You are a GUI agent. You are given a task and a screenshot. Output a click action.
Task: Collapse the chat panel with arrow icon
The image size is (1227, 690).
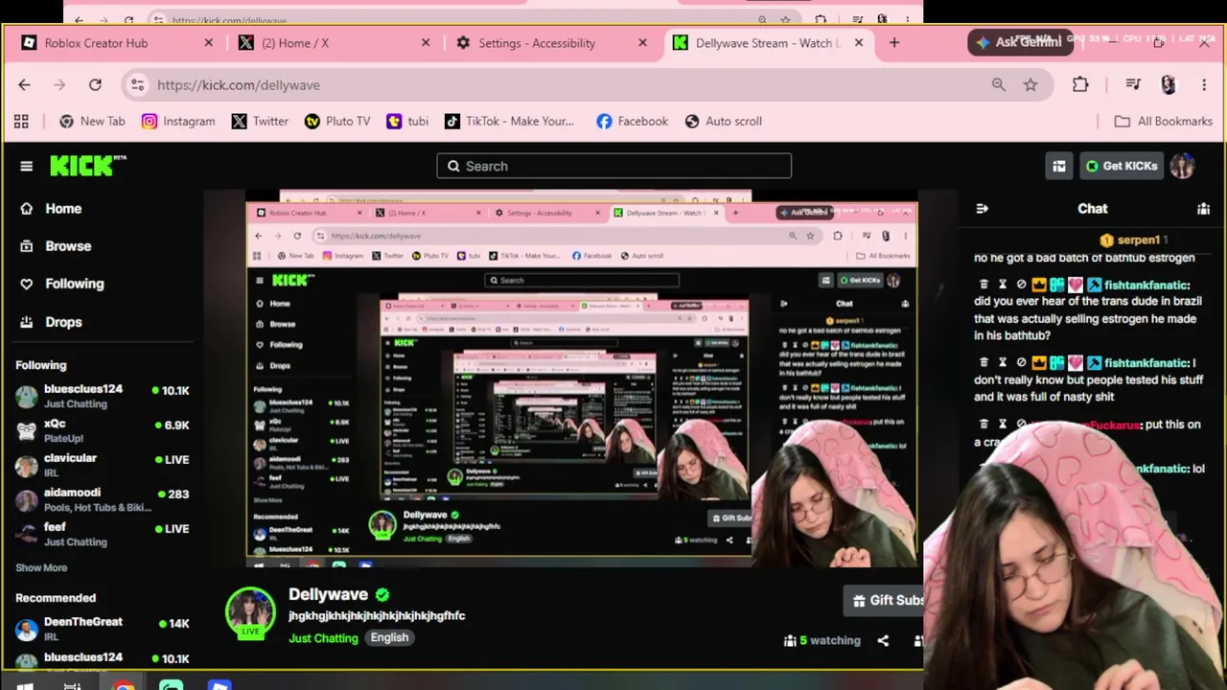[x=982, y=208]
